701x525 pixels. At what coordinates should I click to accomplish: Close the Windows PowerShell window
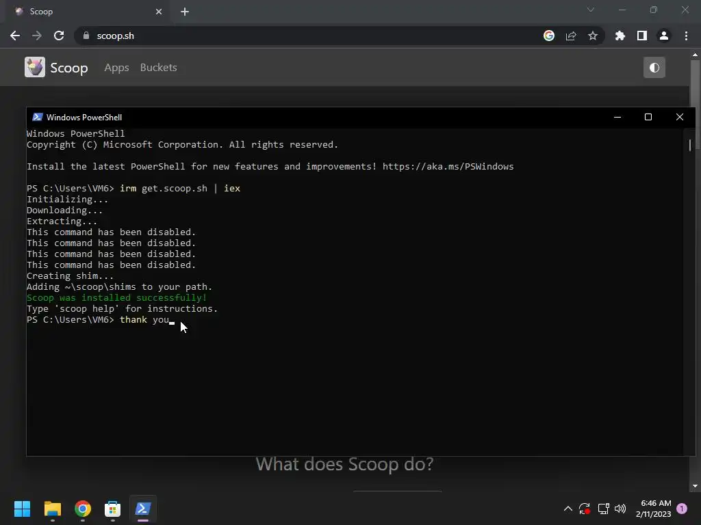point(680,117)
